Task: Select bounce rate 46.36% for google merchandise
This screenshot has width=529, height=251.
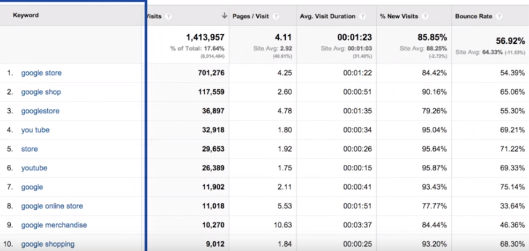Action: coord(512,225)
